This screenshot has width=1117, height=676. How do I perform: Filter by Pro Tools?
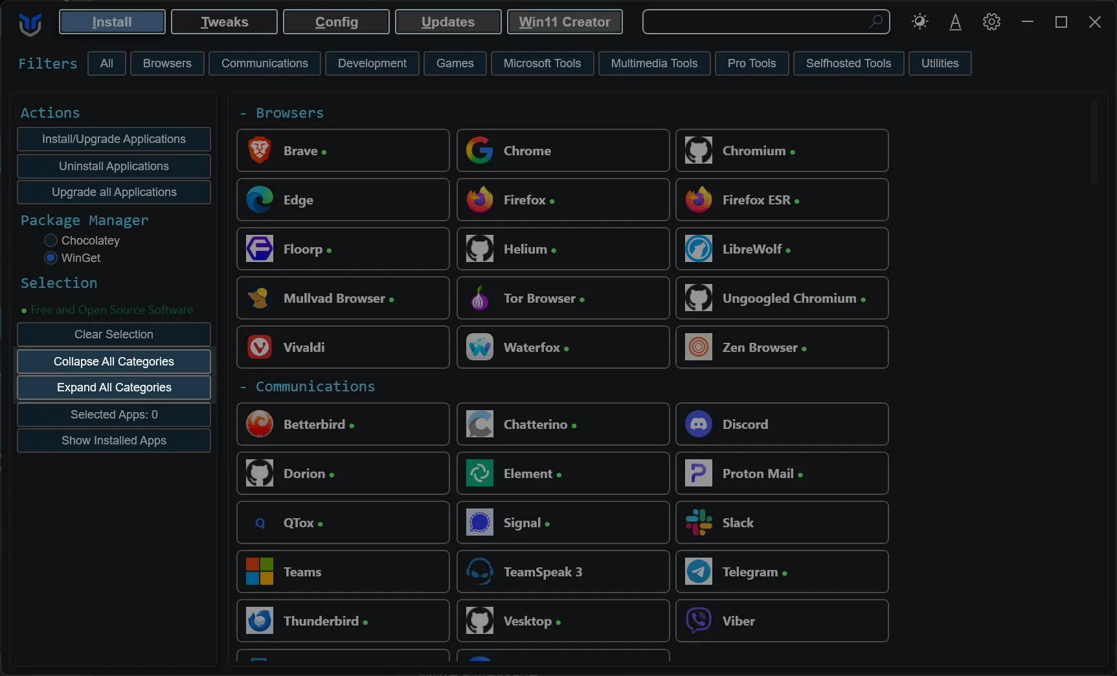pyautogui.click(x=752, y=63)
